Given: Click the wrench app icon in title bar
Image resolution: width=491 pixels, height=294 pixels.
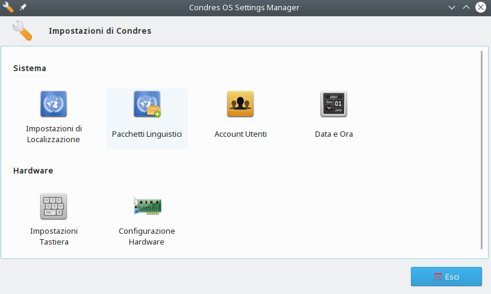Looking at the screenshot, I should [x=8, y=8].
